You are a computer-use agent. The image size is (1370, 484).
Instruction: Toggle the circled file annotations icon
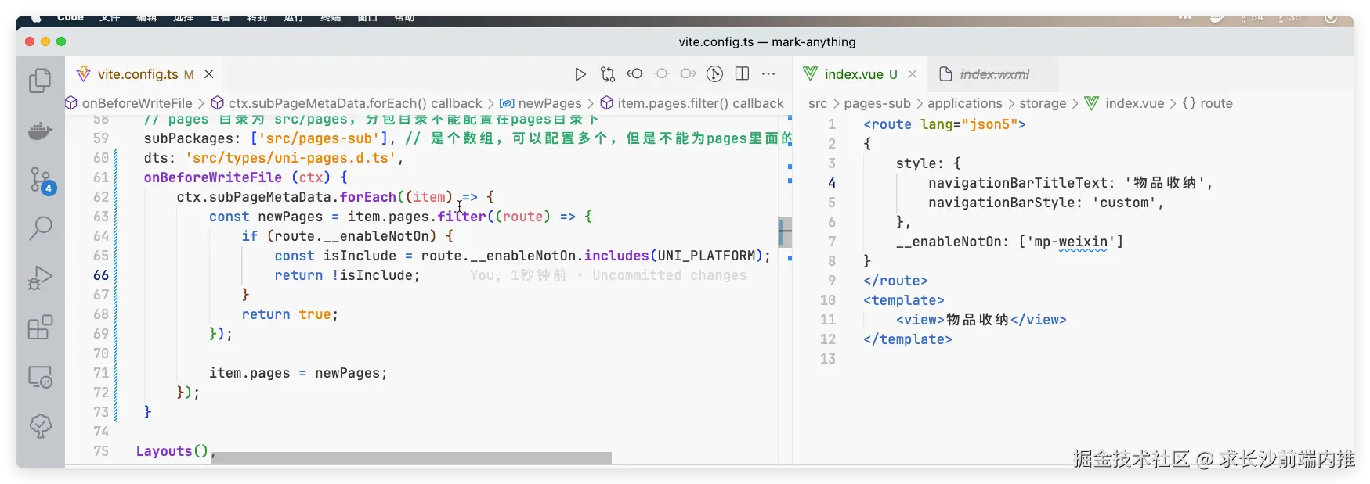[714, 74]
